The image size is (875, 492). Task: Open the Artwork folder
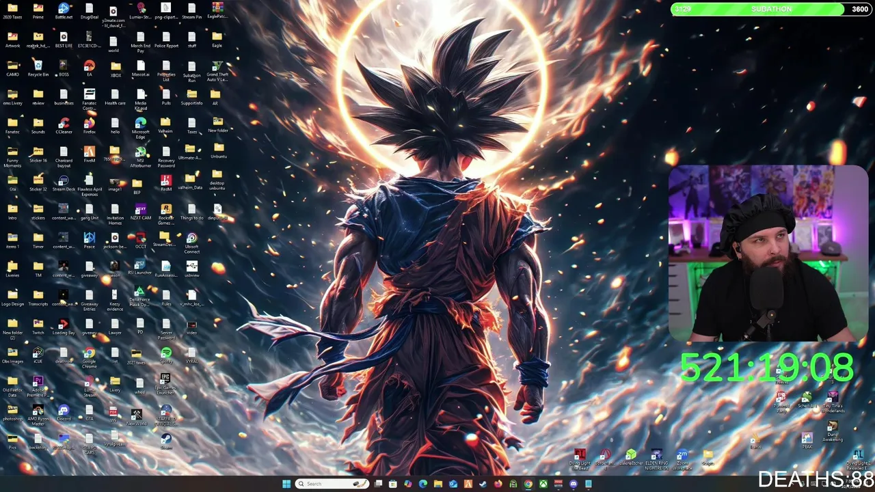pos(12,40)
